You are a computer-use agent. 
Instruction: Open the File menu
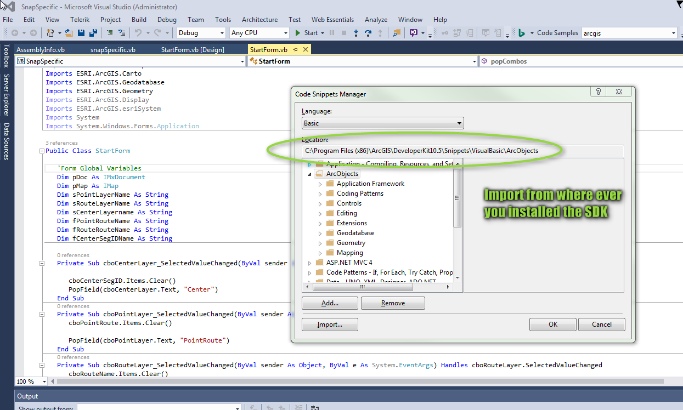(8, 19)
